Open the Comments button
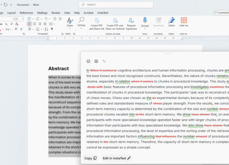 [x=222, y=13]
